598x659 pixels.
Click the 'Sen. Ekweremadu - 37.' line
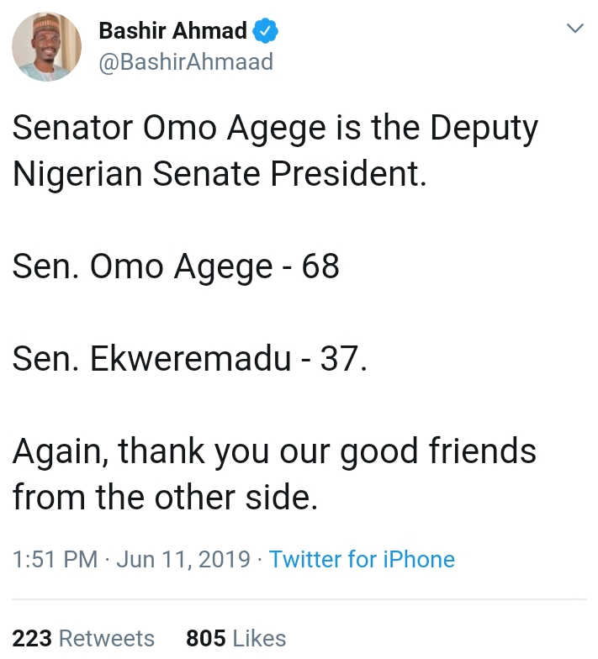[x=190, y=359]
